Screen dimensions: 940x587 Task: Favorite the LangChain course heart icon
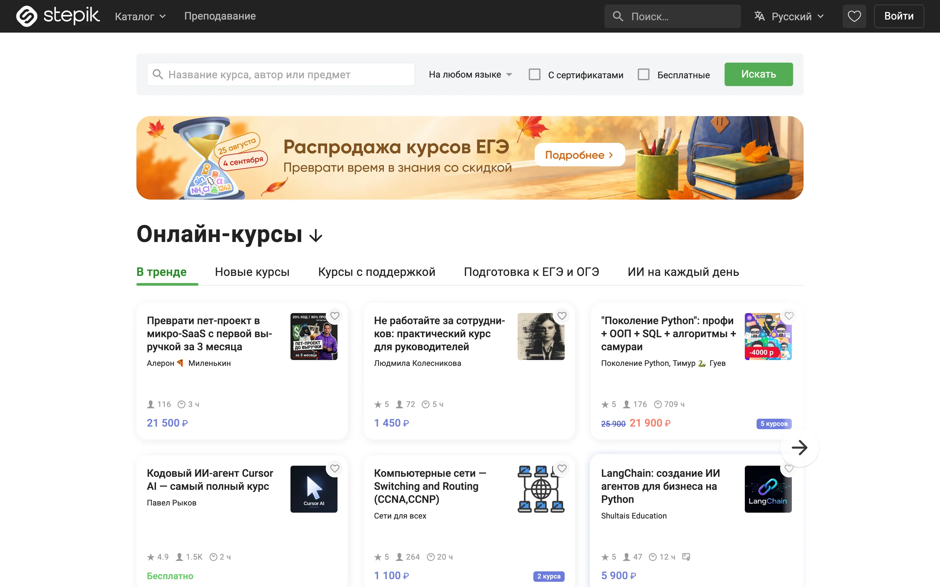789,469
